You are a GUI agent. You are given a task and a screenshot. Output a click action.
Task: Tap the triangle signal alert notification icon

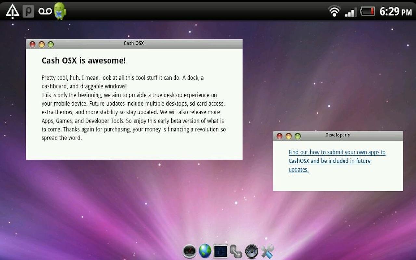point(12,11)
